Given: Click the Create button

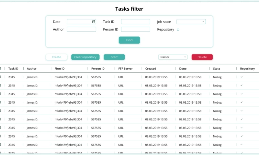Looking at the screenshot, I should click(56, 57).
